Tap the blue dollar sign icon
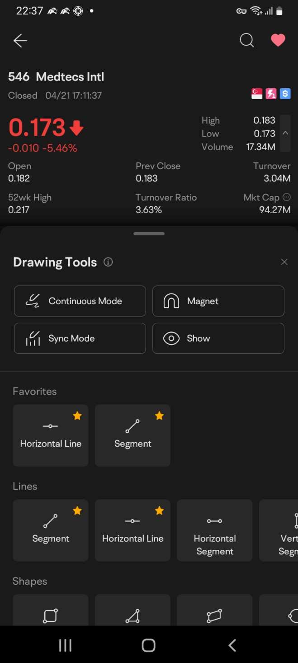This screenshot has width=298, height=663. (x=285, y=94)
